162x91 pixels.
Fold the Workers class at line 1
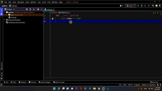point(50,13)
